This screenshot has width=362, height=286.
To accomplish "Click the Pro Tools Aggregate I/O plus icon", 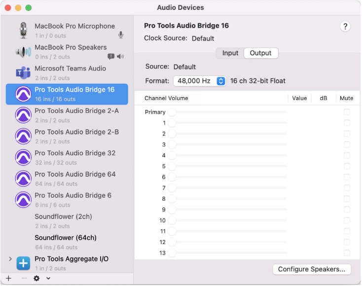I will coord(23,263).
